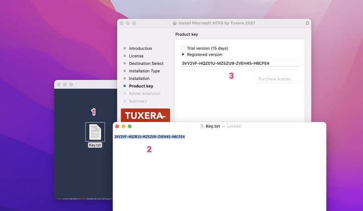Click the www.maclife.vn link in Finder window
This screenshot has width=363, height=211.
(71, 199)
